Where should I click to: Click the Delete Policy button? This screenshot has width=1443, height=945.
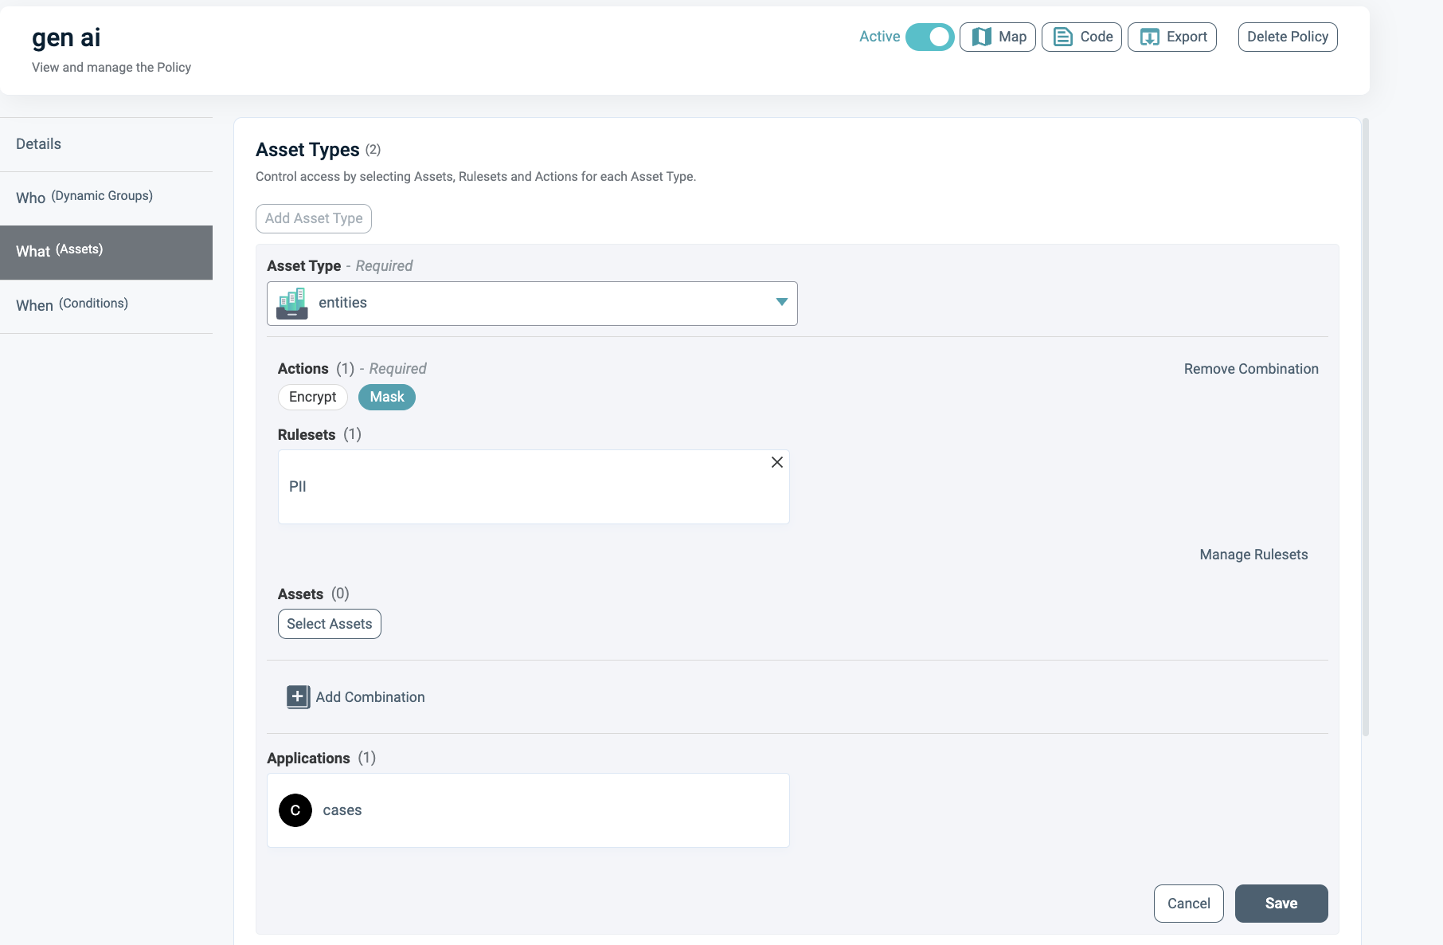coord(1288,37)
